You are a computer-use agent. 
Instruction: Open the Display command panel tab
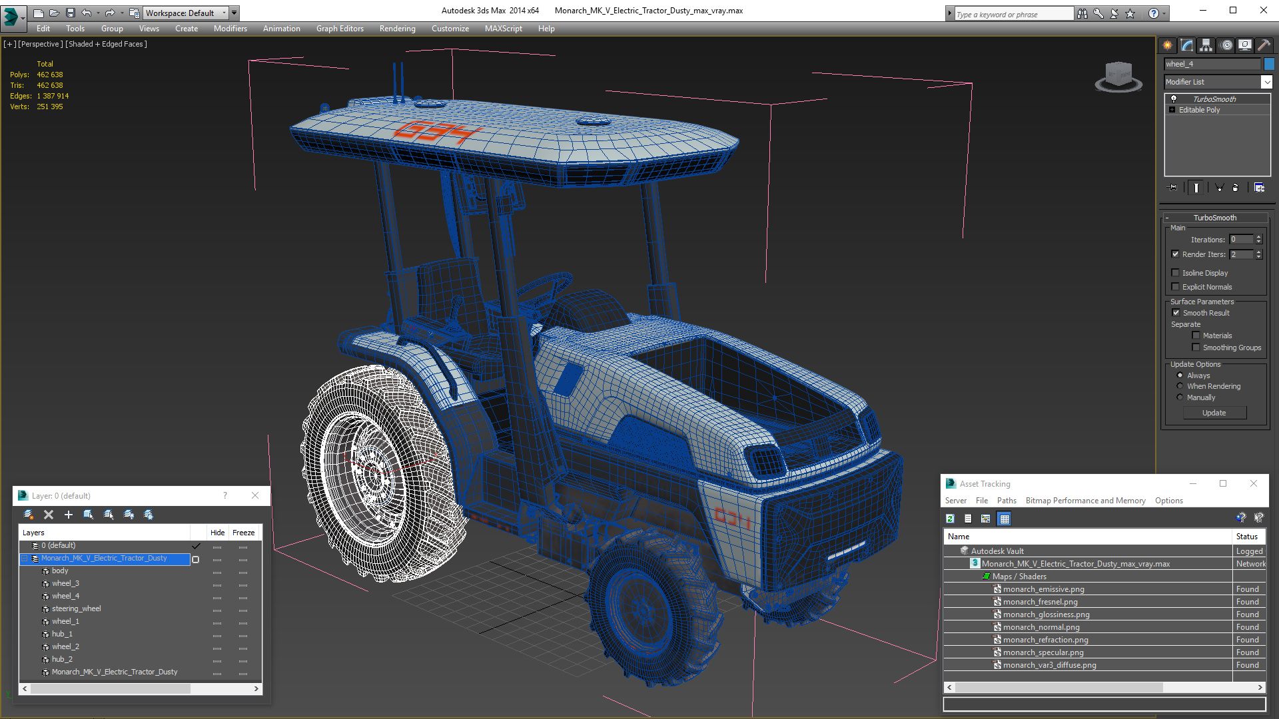coord(1245,45)
